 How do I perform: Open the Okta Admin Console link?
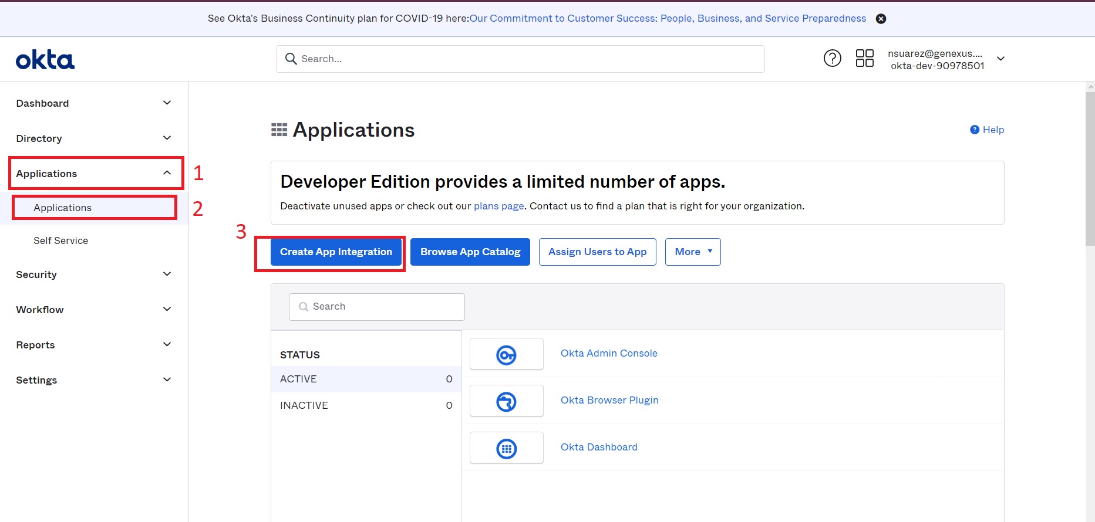pos(609,353)
